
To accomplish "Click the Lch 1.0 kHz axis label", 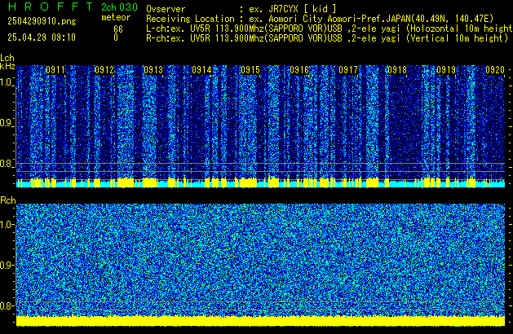I will tap(7, 82).
